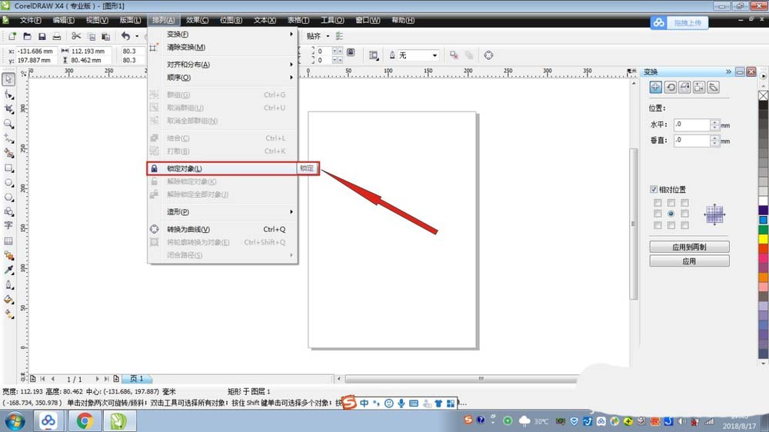Click the Open folder toolbar icon
This screenshot has width=769, height=432.
[28, 36]
